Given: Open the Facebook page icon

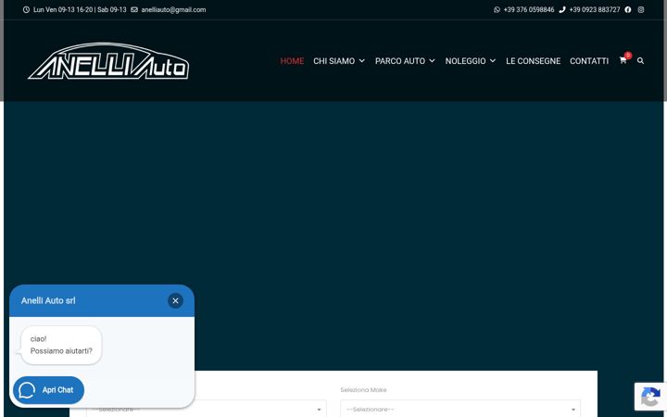Looking at the screenshot, I should point(628,10).
